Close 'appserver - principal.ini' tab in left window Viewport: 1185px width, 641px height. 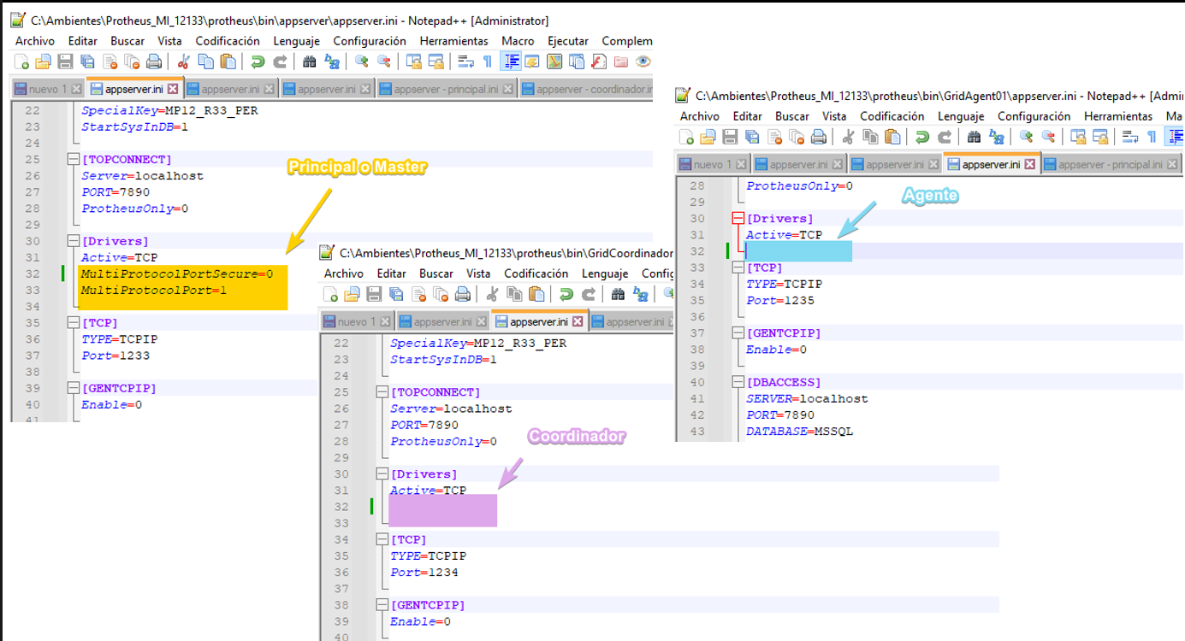(x=507, y=89)
